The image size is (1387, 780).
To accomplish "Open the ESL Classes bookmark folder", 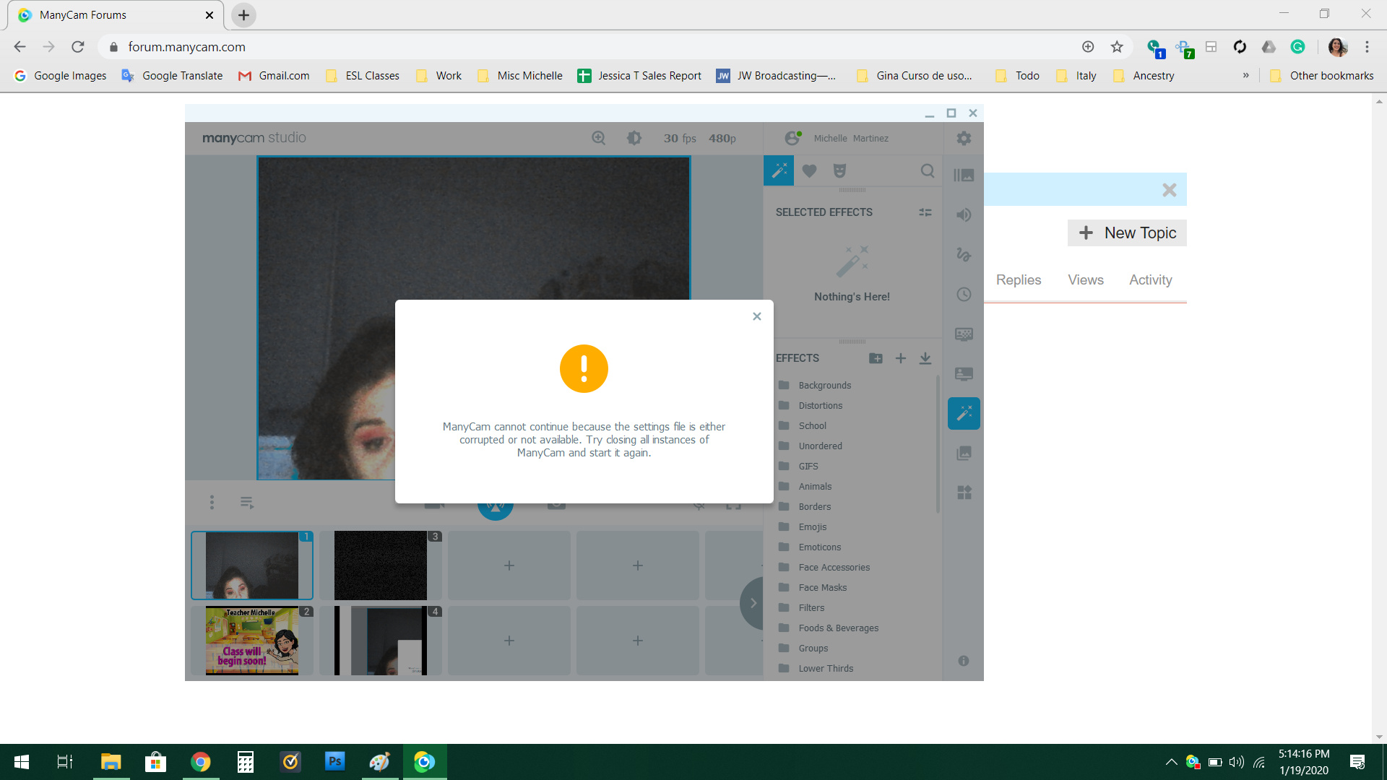I will [363, 76].
